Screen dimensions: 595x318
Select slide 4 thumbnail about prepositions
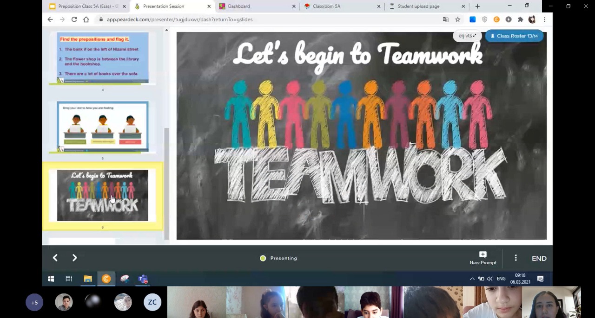pos(102,58)
